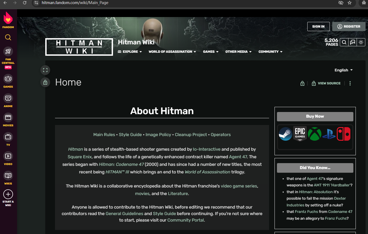This screenshot has width=368, height=234.
Task: Open the Style Guide link in top row
Action: pos(130,134)
